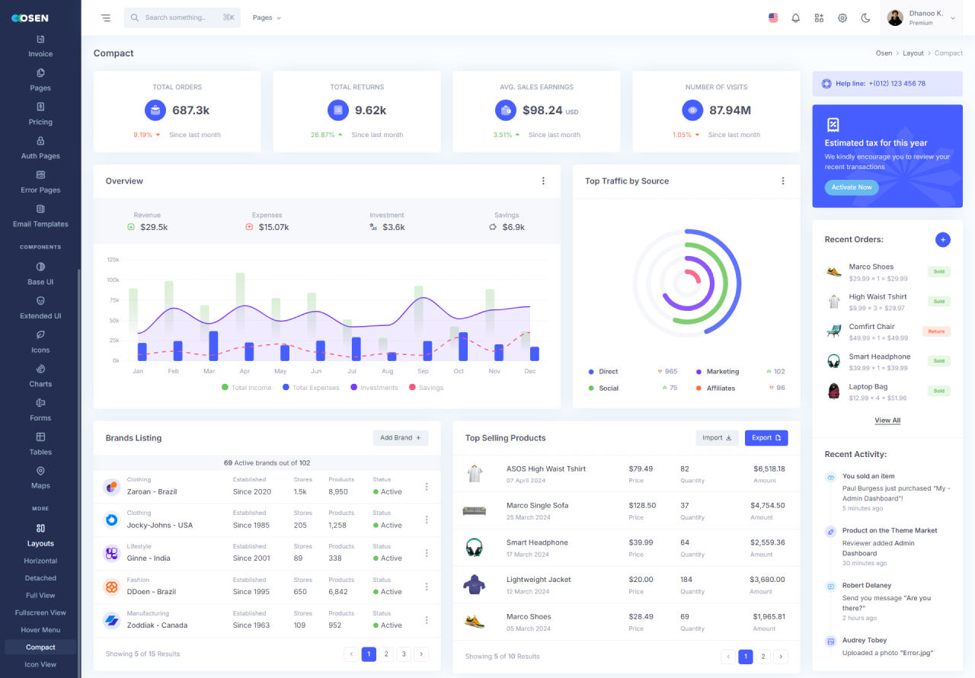
Task: Open Auth Pages in the sidebar
Action: pyautogui.click(x=40, y=149)
